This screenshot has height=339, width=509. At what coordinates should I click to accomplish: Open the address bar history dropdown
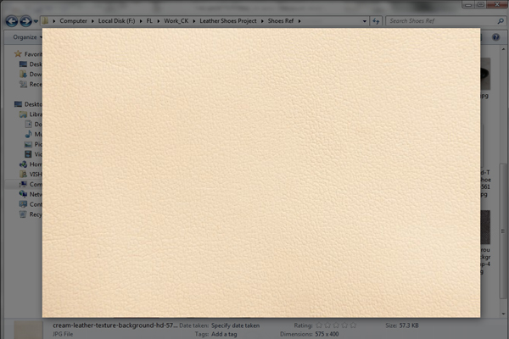pyautogui.click(x=365, y=21)
